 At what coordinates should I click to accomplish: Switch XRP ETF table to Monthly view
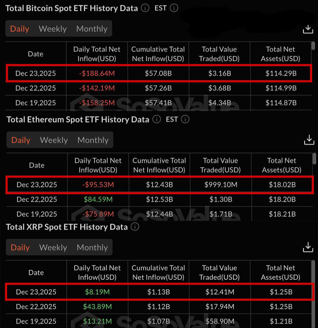(92, 247)
